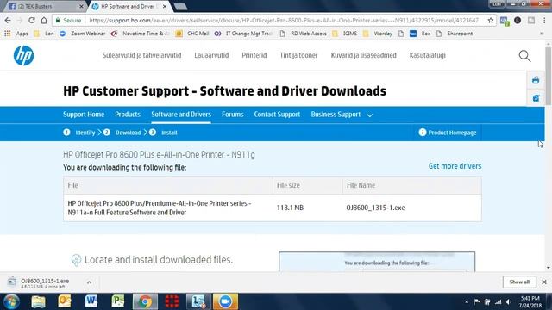The width and height of the screenshot is (552, 310).
Task: Open the Contact Support menu item
Action: click(277, 115)
